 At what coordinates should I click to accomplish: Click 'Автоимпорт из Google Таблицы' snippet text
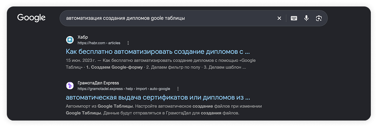tap(99, 106)
